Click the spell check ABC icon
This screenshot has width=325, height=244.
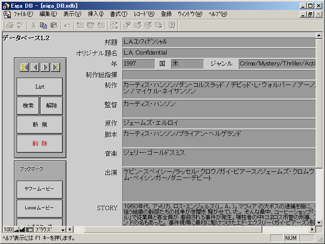[19, 25]
